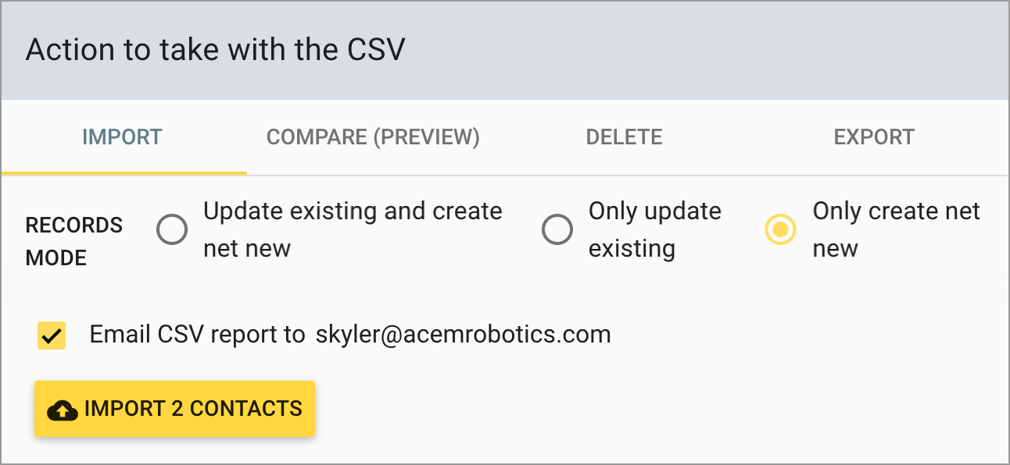Select the EXPORT tab
The height and width of the screenshot is (465, 1010).
pos(874,137)
